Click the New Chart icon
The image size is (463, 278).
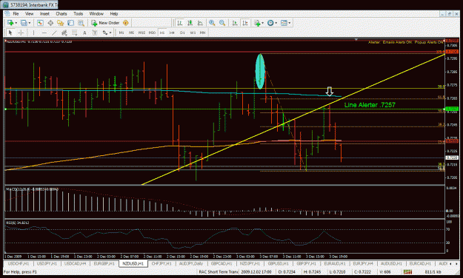[10, 23]
